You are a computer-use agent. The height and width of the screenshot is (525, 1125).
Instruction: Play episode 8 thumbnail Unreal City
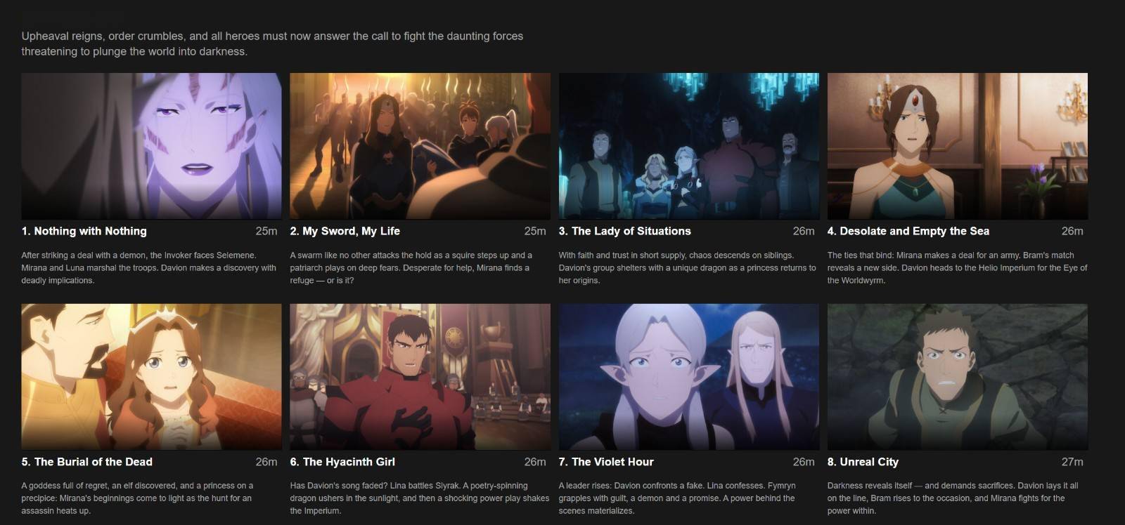pyautogui.click(x=958, y=377)
